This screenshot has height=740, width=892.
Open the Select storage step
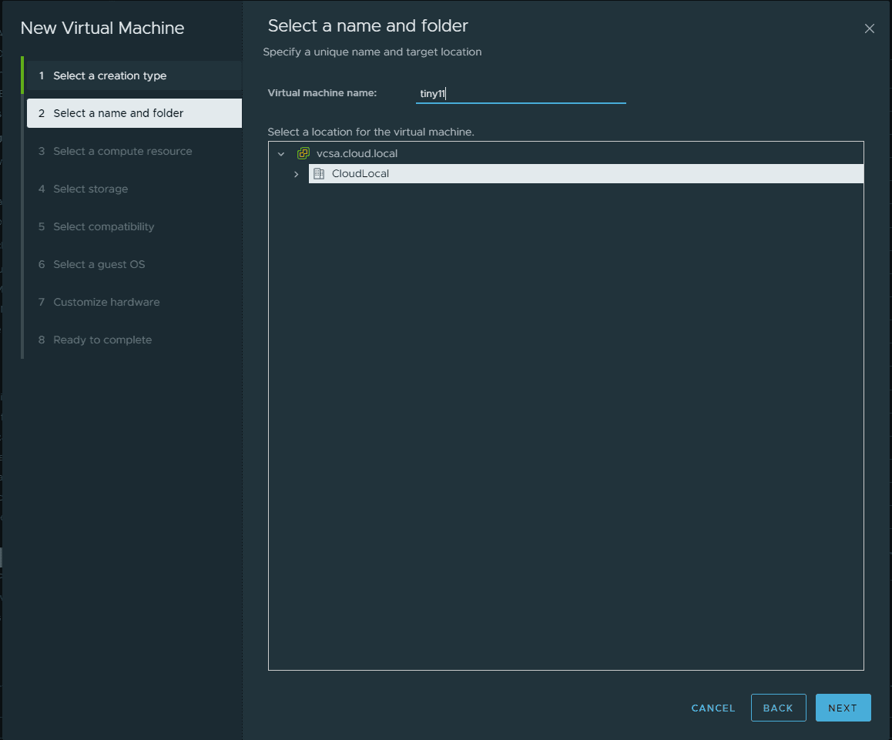click(x=90, y=189)
